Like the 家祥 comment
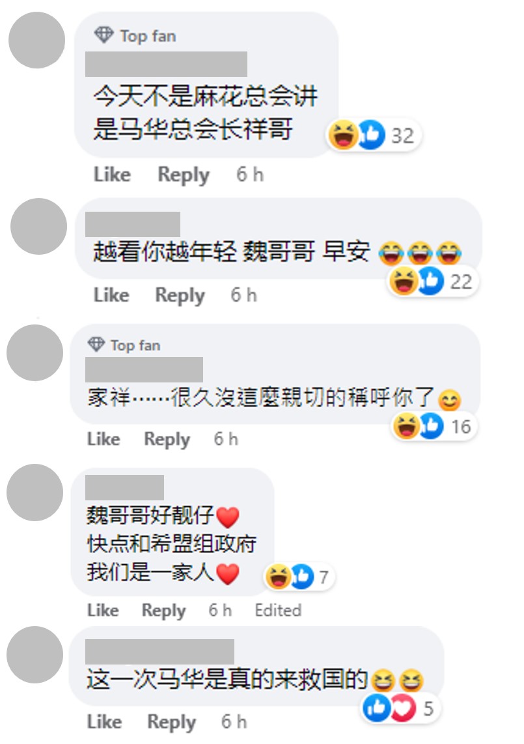Image resolution: width=524 pixels, height=744 pixels. click(x=103, y=439)
